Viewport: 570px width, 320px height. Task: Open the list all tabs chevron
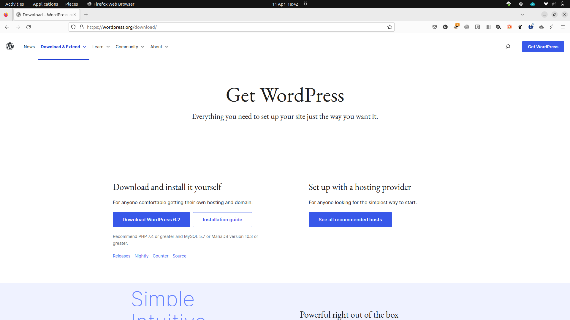(x=522, y=15)
